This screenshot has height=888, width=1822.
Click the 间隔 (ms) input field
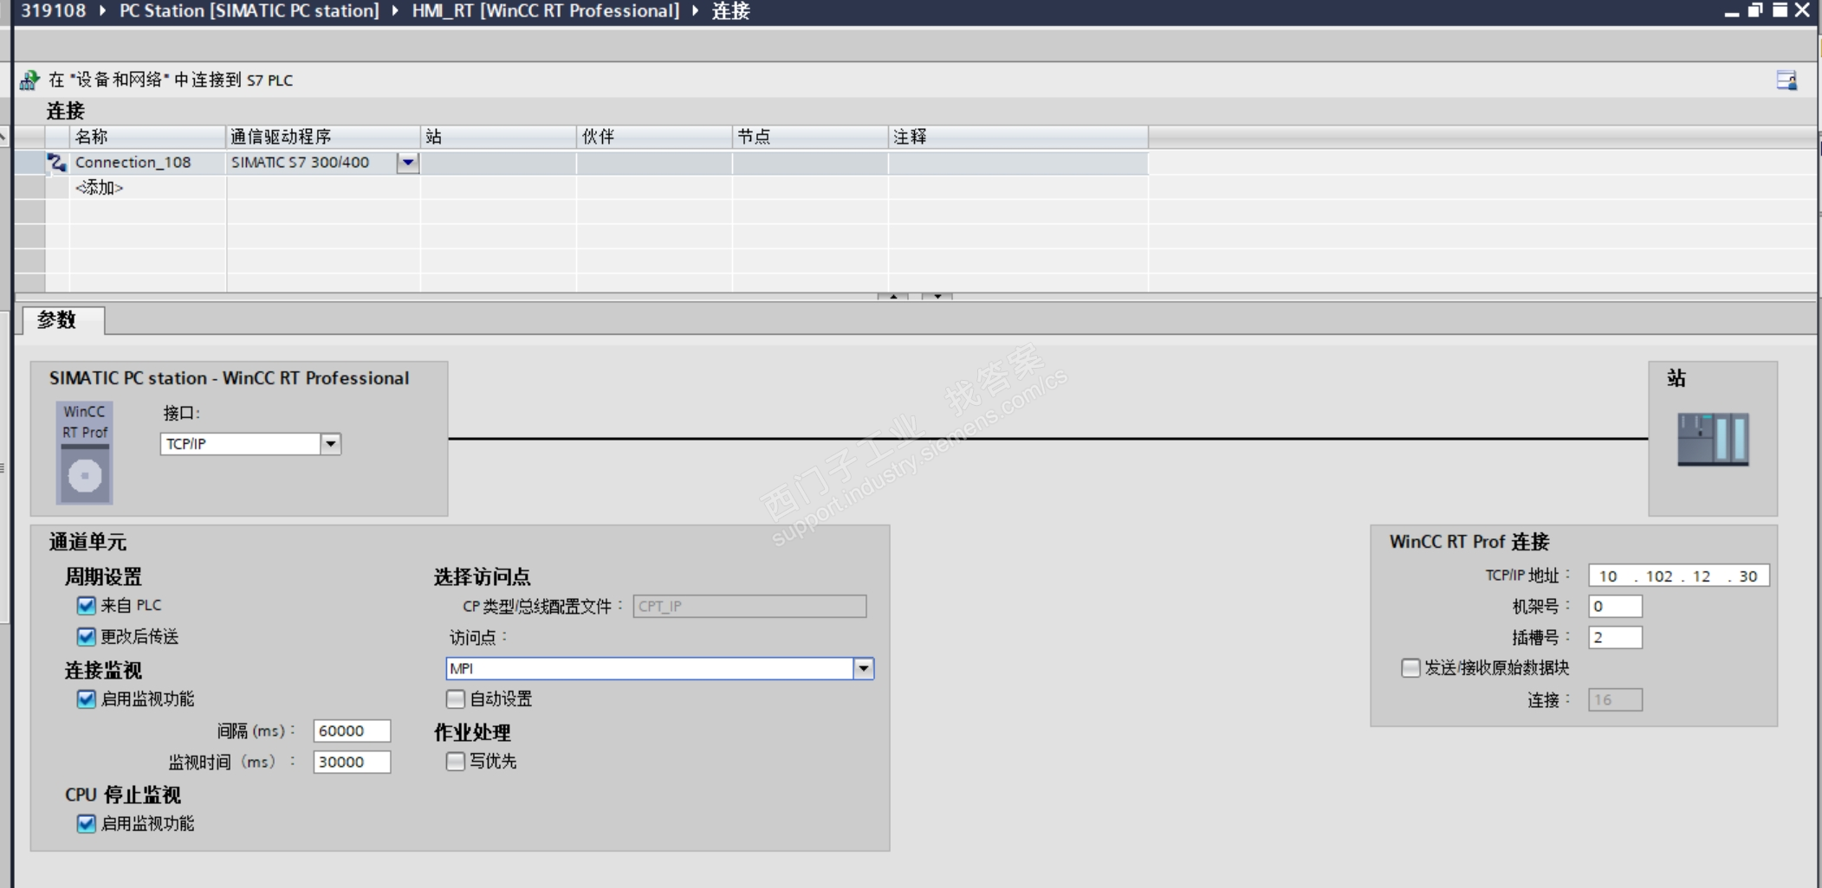352,731
